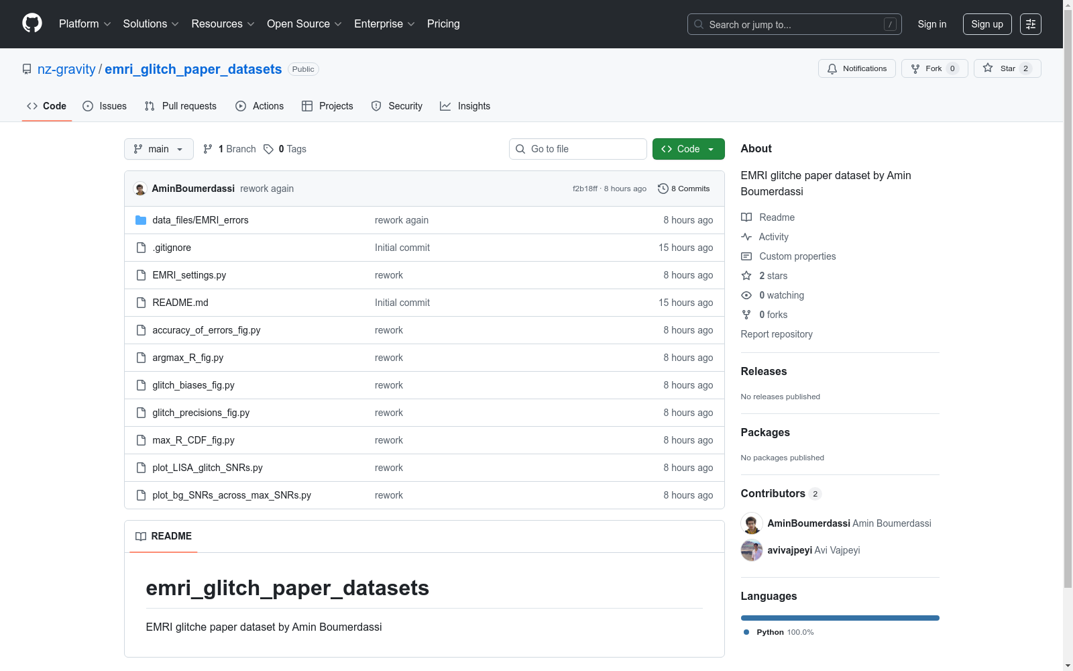The height and width of the screenshot is (671, 1073).
Task: Click the file icon beside max_R_CDF_fig.py
Action: (x=141, y=440)
